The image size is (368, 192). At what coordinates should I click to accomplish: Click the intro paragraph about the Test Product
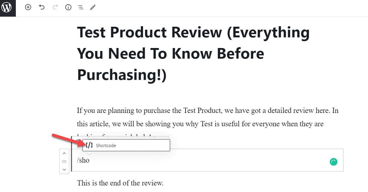(191, 117)
